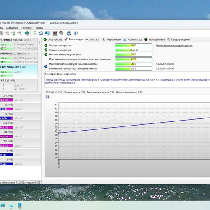210x210 pixels.
Task: Open the Журнал (Log) tab
Action: [x=133, y=39]
